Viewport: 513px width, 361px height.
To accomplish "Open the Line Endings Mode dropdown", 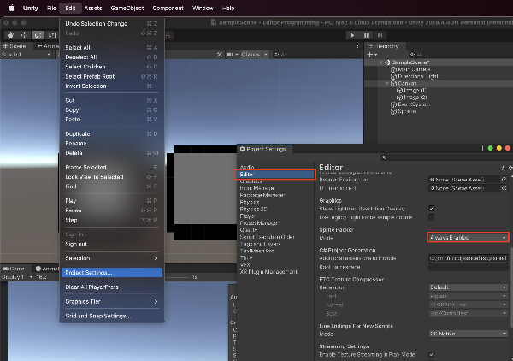I will [469, 334].
